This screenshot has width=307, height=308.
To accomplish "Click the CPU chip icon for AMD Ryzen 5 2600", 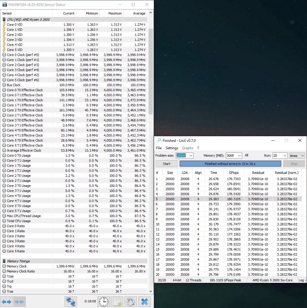I will pos(4,20).
